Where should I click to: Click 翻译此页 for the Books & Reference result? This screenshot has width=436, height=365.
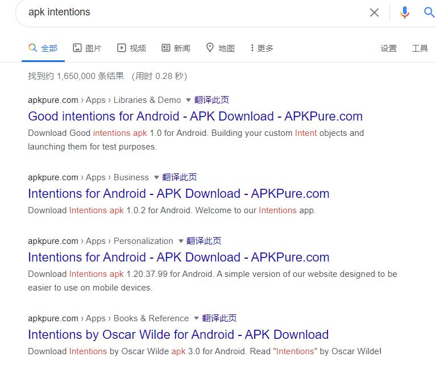tap(219, 318)
